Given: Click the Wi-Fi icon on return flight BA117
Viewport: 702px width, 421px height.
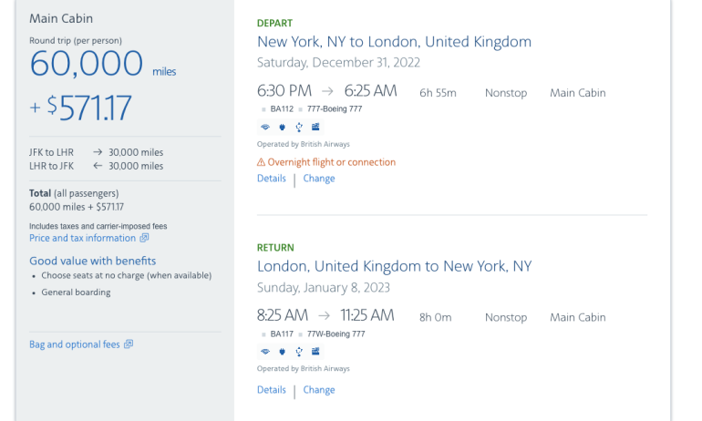Looking at the screenshot, I should tap(265, 351).
